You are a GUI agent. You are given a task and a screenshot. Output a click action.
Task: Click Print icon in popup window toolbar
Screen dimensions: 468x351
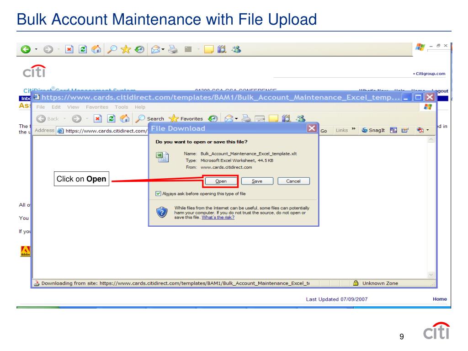[x=246, y=119]
